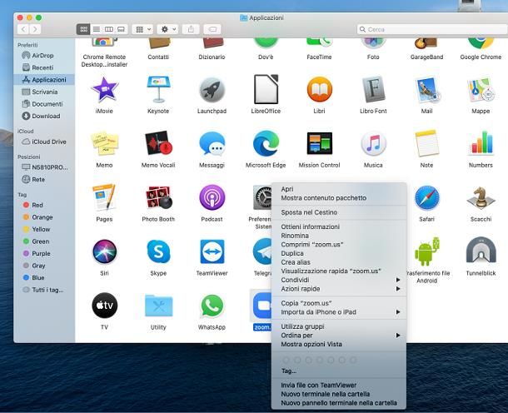Viewport: 508px width, 413px height.
Task: Open the iMovie app icon
Action: pyautogui.click(x=104, y=89)
